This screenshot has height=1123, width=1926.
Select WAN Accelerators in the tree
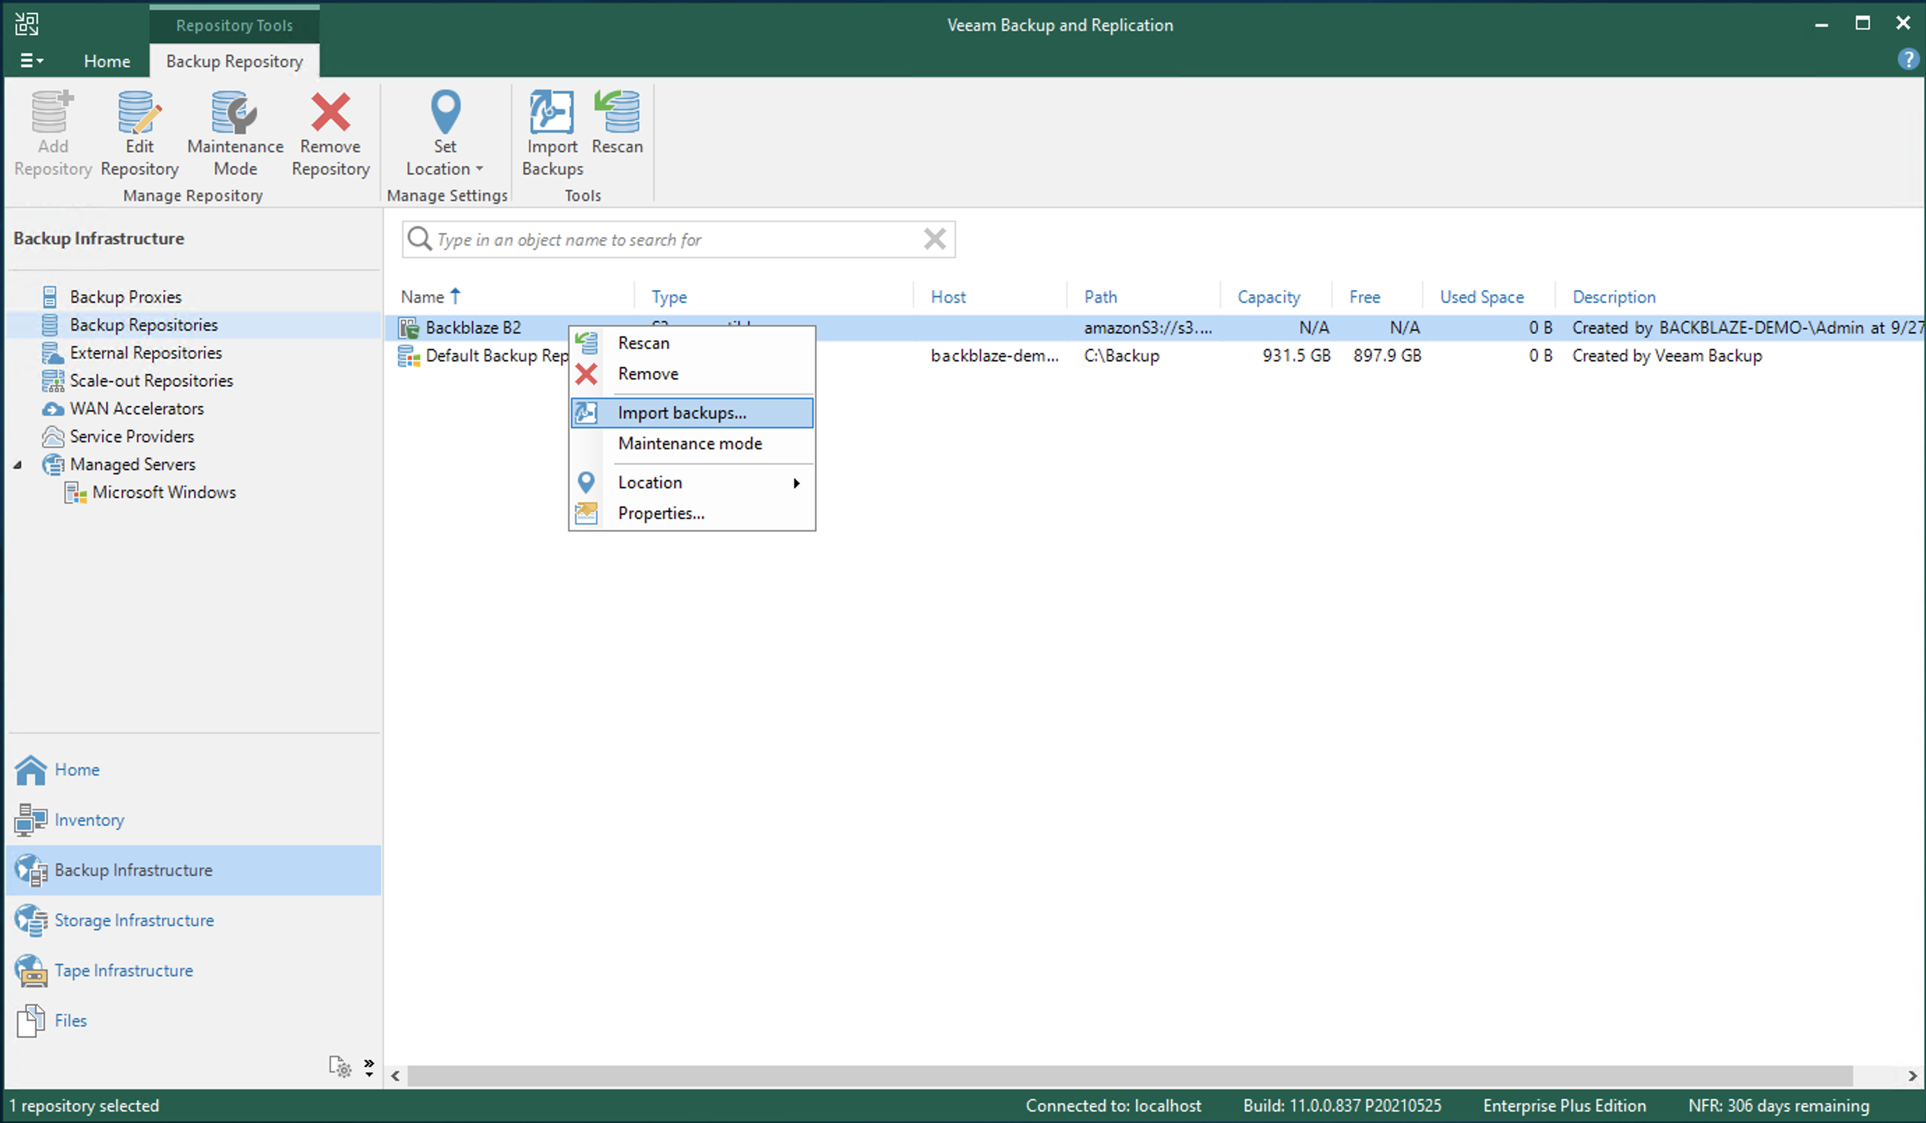[x=137, y=408]
